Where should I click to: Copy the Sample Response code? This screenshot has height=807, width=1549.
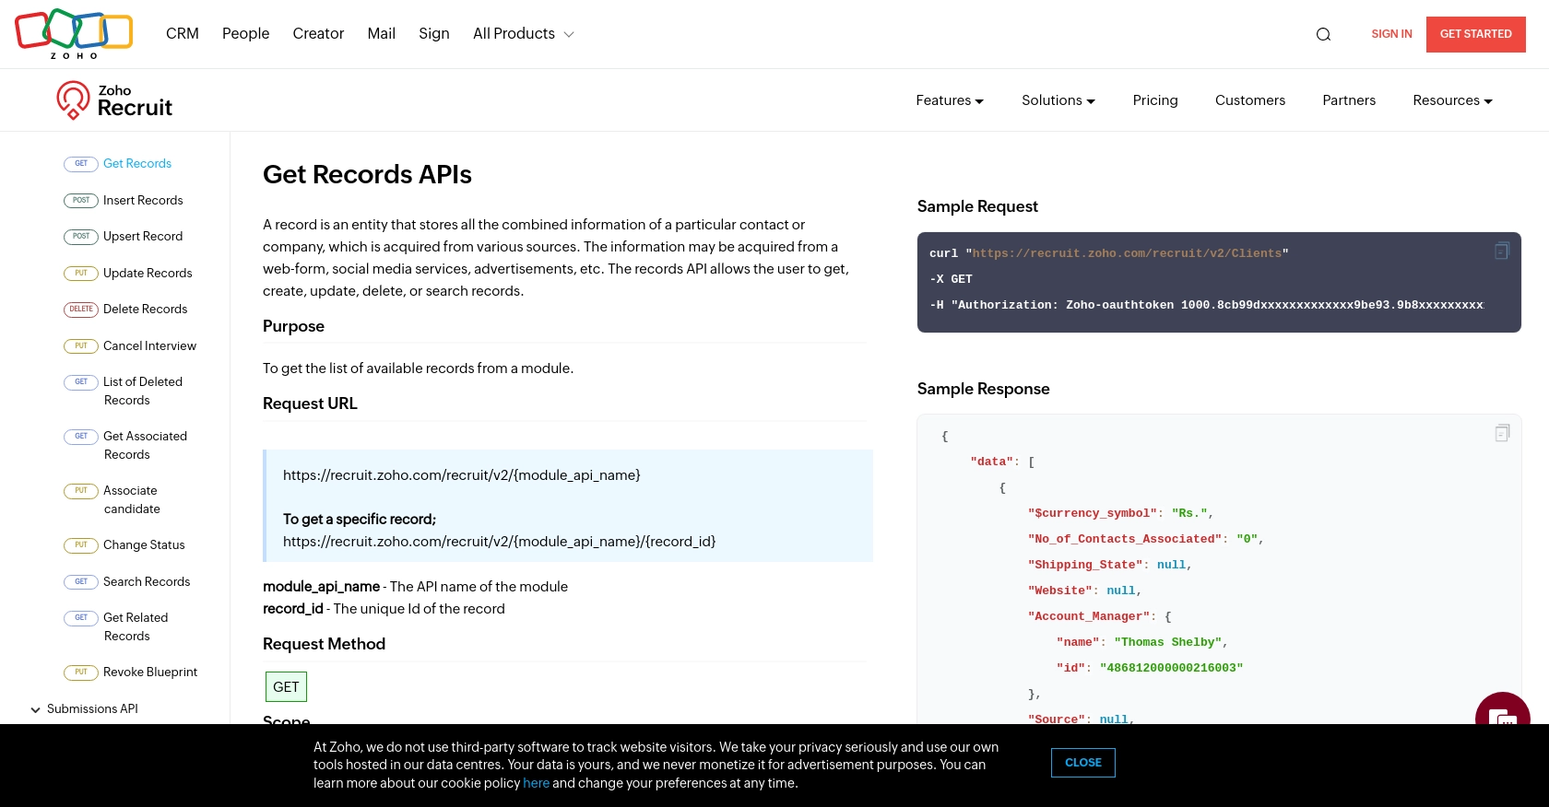pyautogui.click(x=1501, y=433)
